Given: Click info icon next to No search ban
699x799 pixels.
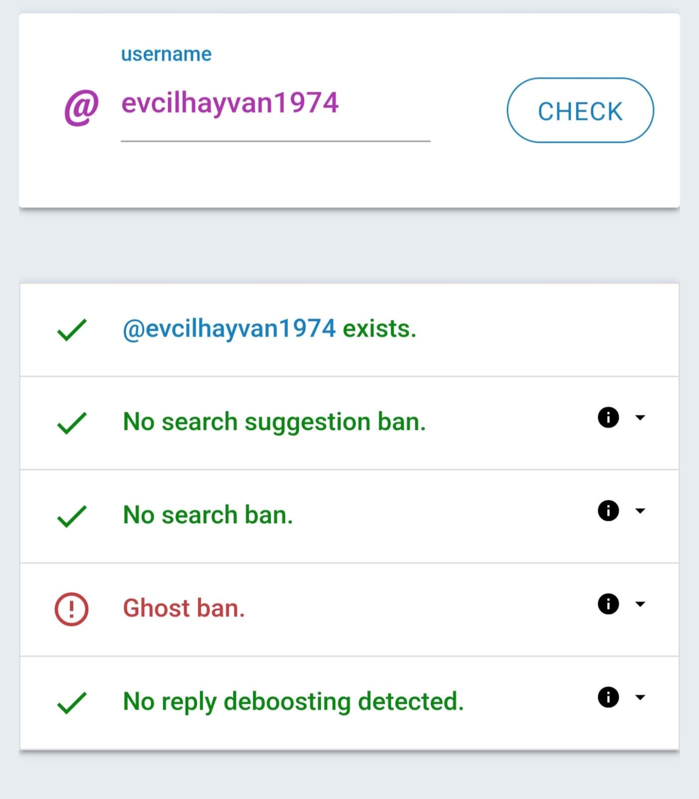Looking at the screenshot, I should (x=608, y=510).
